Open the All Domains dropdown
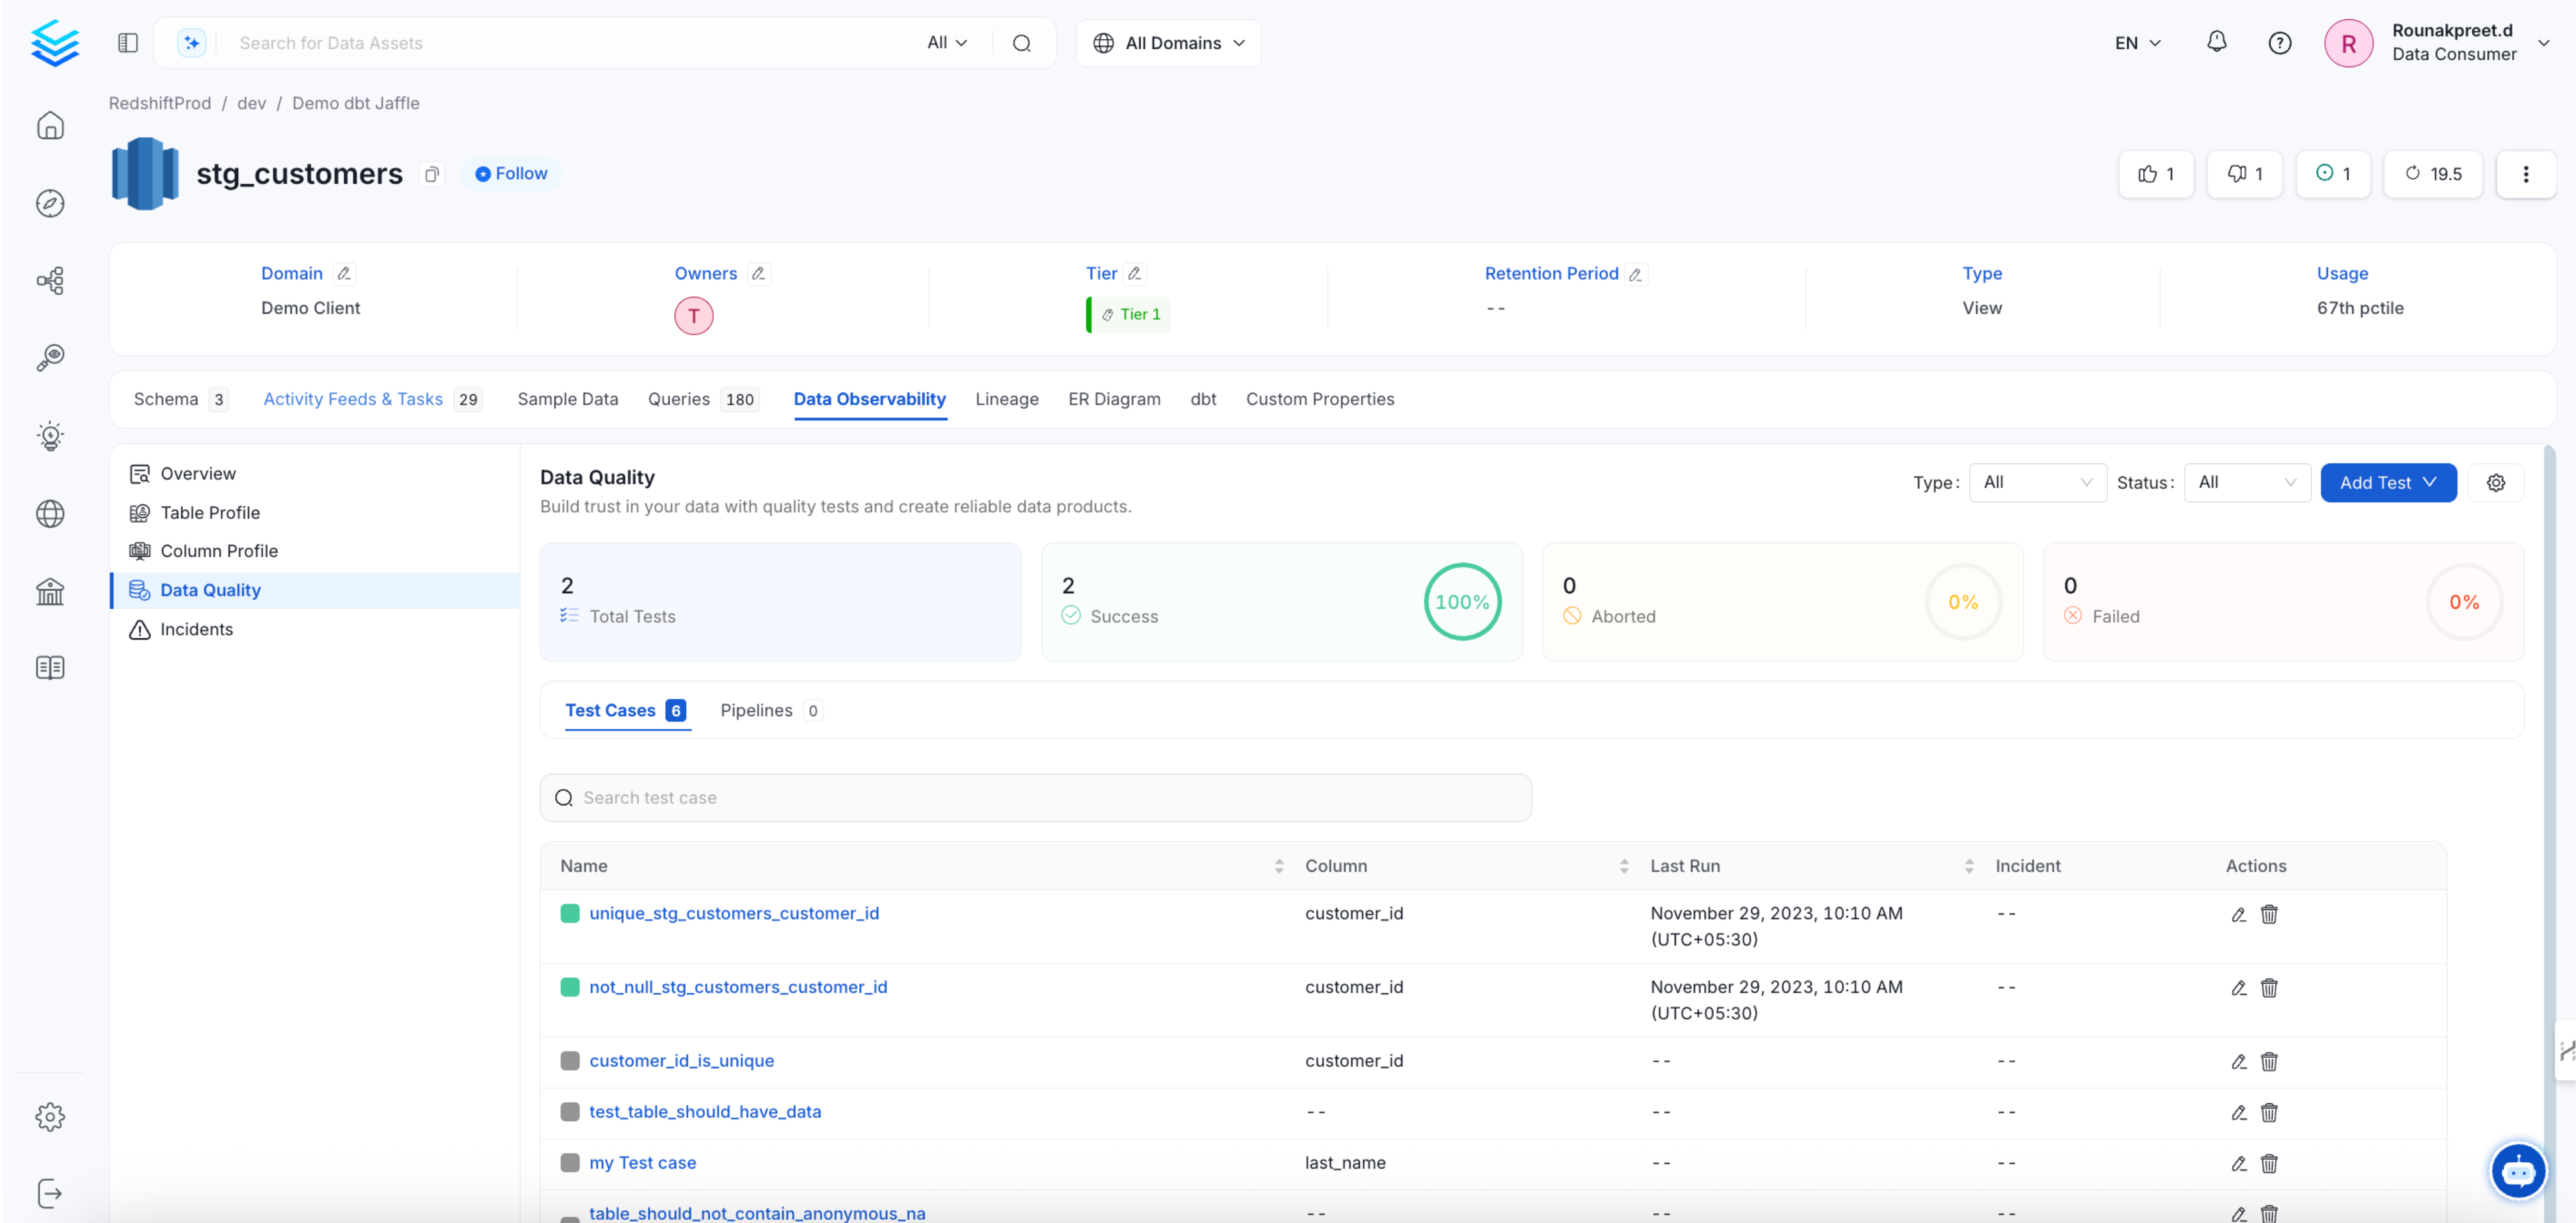This screenshot has width=2576, height=1223. 1168,43
